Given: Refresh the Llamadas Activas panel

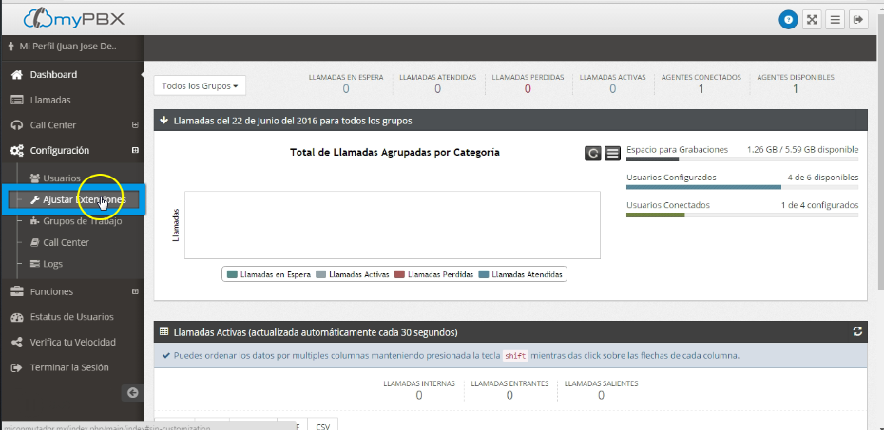Looking at the screenshot, I should (x=857, y=332).
